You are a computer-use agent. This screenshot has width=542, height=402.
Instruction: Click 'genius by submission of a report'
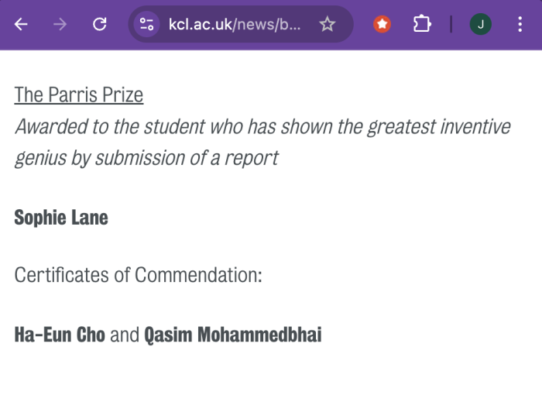click(x=146, y=158)
